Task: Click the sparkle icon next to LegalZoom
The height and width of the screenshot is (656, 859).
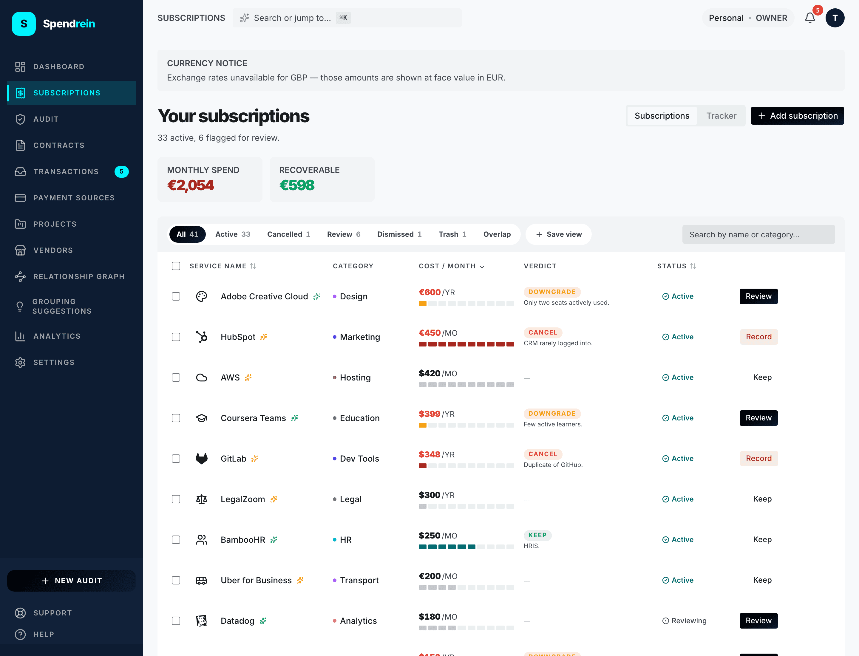Action: 274,499
